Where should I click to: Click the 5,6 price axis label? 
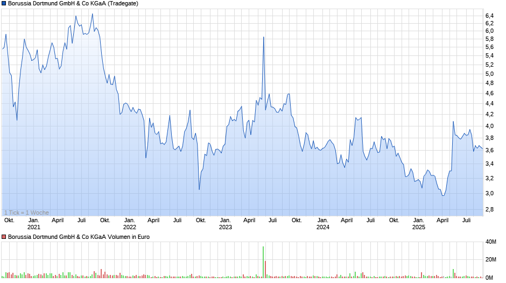489,47
